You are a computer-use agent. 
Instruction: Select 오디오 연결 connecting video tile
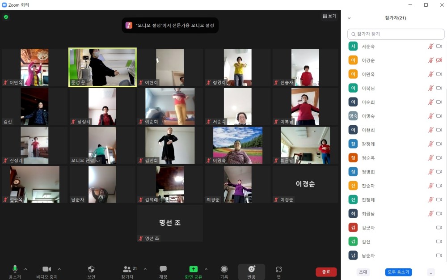(102, 145)
